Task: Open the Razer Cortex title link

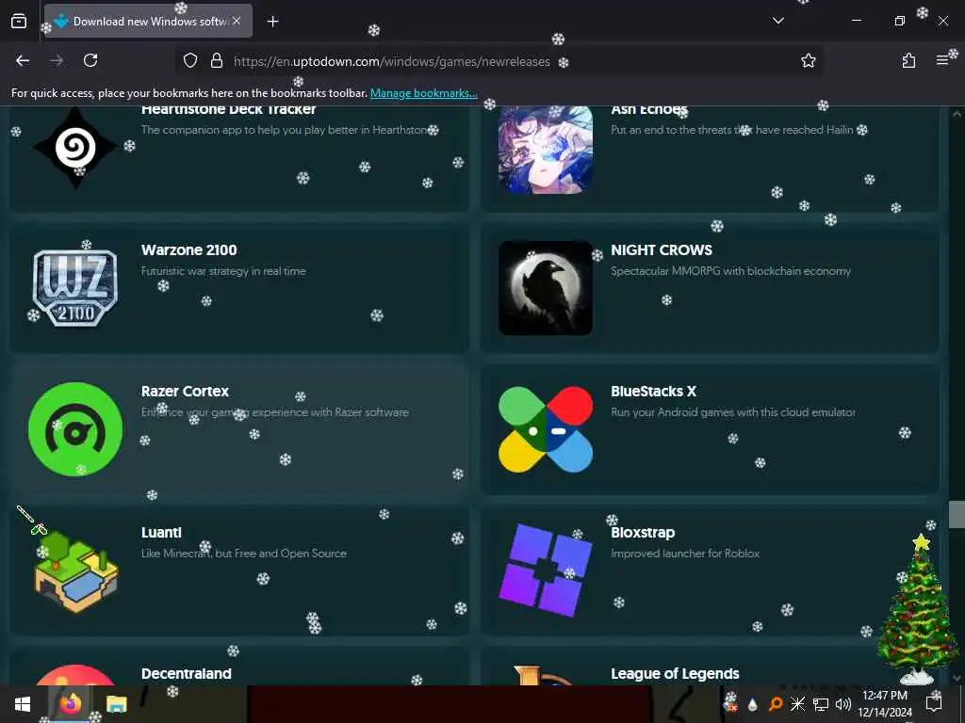Action: (185, 392)
